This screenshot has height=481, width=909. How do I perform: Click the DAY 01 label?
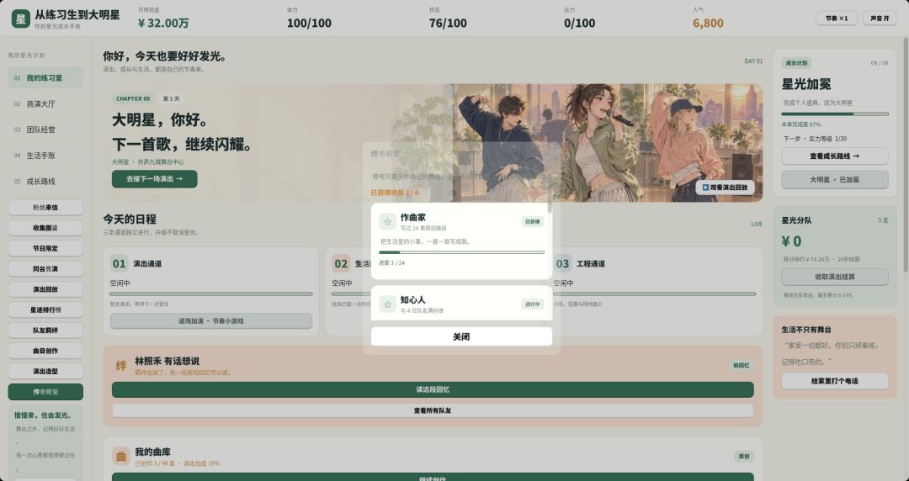(753, 61)
